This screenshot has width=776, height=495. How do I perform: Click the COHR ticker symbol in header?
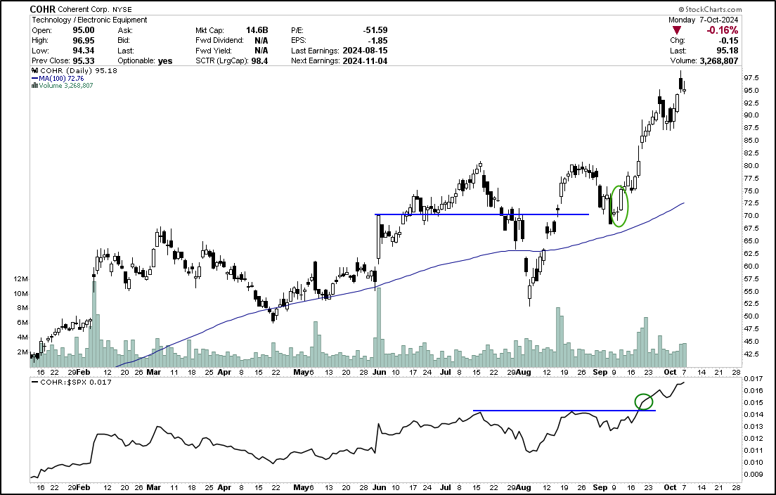tap(43, 9)
